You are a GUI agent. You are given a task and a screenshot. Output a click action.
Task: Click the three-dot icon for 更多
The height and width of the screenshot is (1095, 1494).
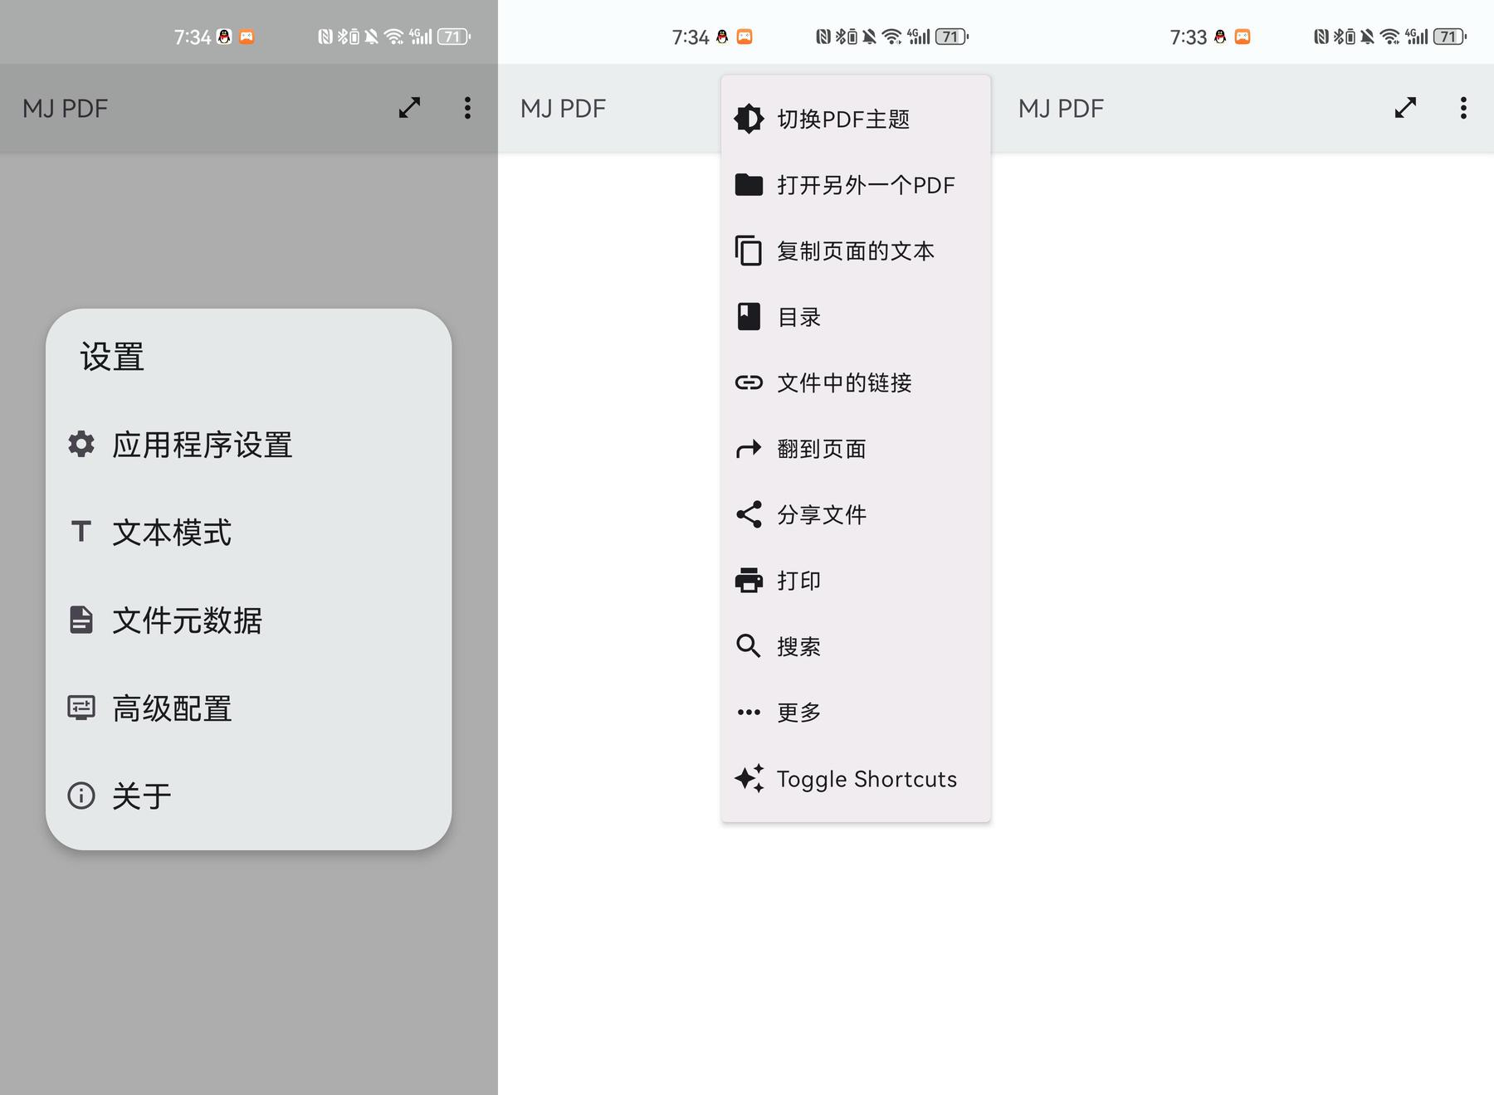749,712
